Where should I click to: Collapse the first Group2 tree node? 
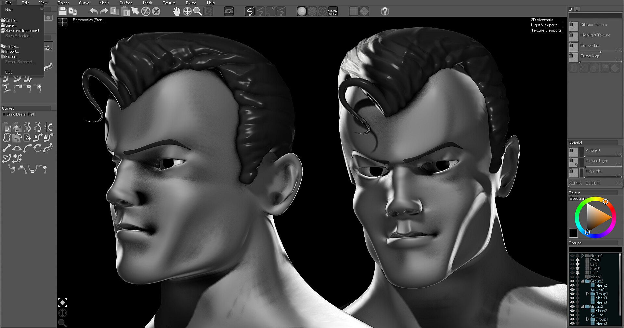[x=582, y=281]
